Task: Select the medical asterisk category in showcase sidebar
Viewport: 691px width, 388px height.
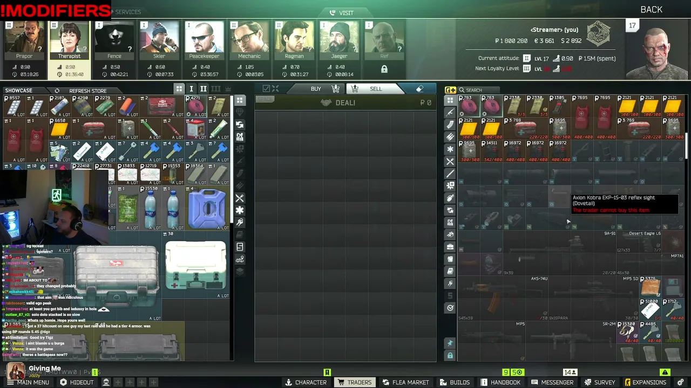Action: click(x=240, y=210)
